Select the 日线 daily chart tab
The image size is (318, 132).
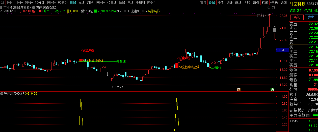click(73, 3)
